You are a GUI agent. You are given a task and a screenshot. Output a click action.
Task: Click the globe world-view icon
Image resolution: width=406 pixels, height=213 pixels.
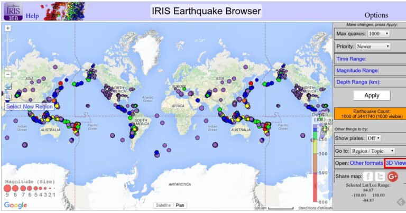pos(8,86)
